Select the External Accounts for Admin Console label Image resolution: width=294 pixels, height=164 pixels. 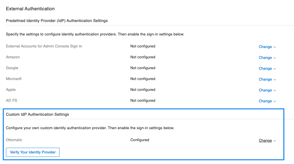pos(44,46)
